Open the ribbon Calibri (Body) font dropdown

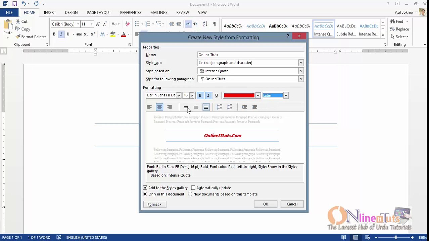[78, 24]
